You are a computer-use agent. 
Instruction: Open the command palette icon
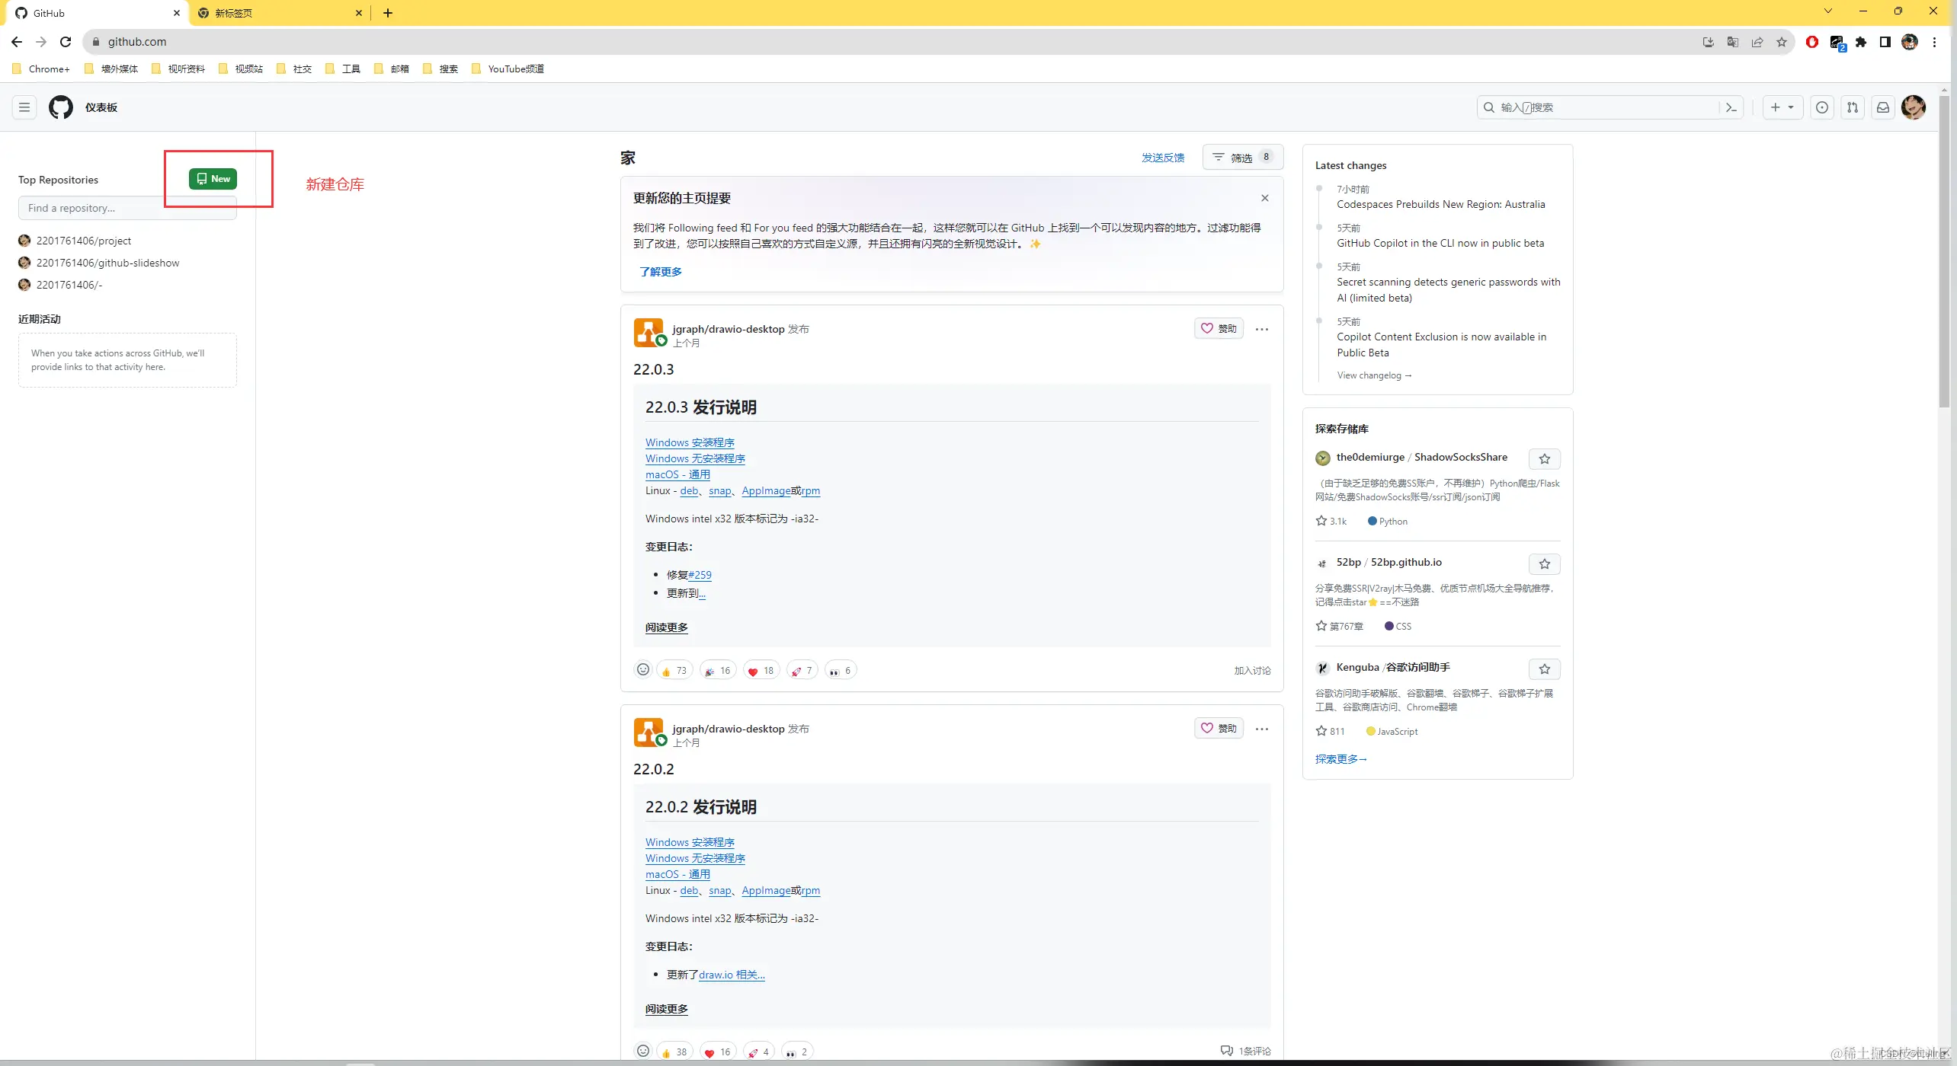[1731, 107]
